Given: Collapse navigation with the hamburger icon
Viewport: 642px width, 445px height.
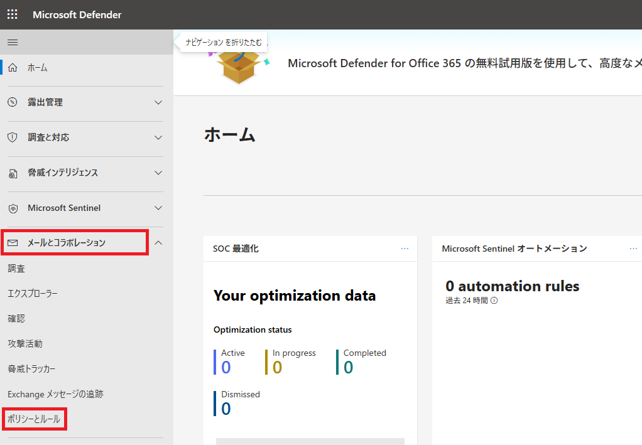Looking at the screenshot, I should (x=13, y=42).
